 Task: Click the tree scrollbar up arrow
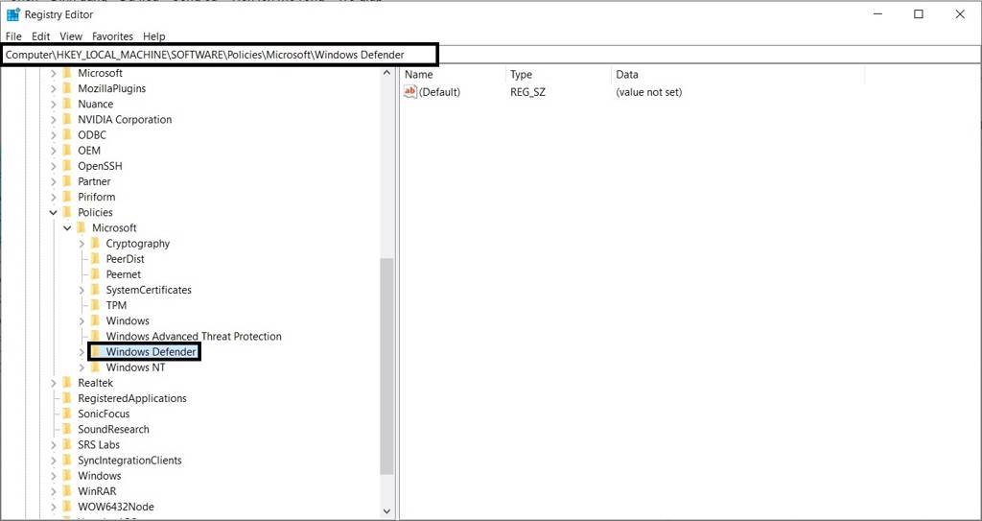(x=386, y=73)
